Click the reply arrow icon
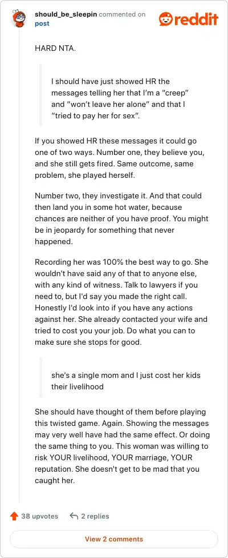 (74, 516)
